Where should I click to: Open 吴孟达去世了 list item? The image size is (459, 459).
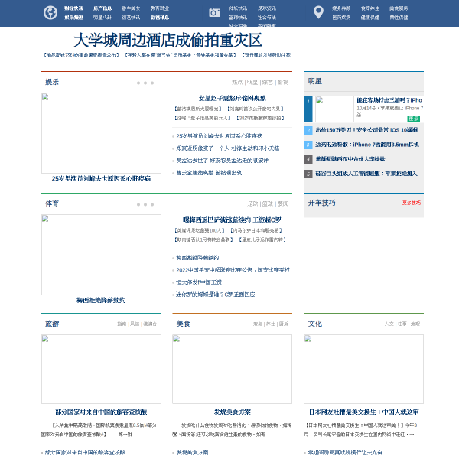coord(223,161)
